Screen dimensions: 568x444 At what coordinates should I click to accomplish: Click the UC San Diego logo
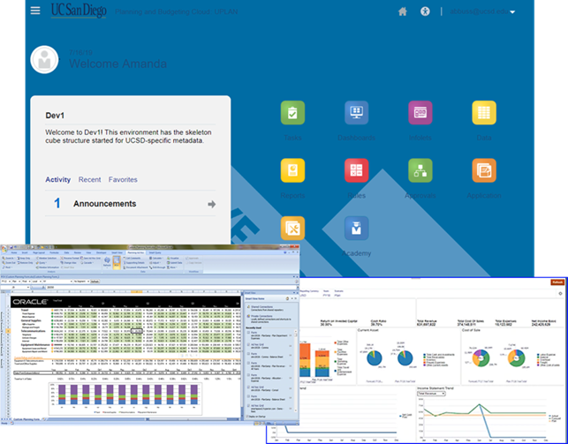tap(79, 10)
